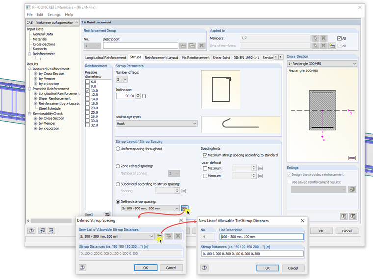The image size is (373, 279).
Task: Increase the inclination stepper value
Action: pos(138,94)
